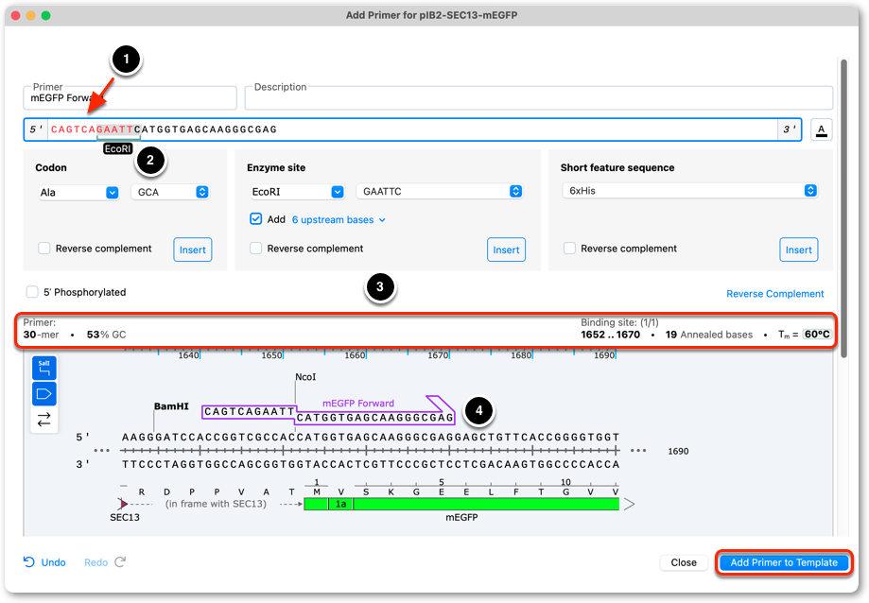Viewport: 869px width, 603px height.
Task: Click the swap strands arrows icon
Action: point(44,420)
